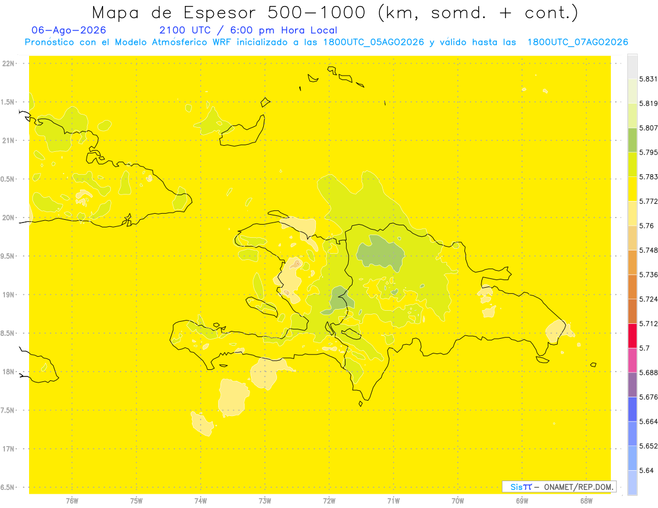Screen dimensions: 658x508
Task: Click the longitude axis label '72W'
Action: tap(329, 501)
